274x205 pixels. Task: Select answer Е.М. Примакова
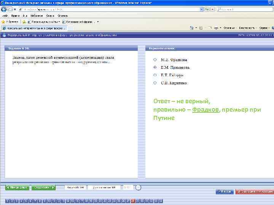(155, 67)
